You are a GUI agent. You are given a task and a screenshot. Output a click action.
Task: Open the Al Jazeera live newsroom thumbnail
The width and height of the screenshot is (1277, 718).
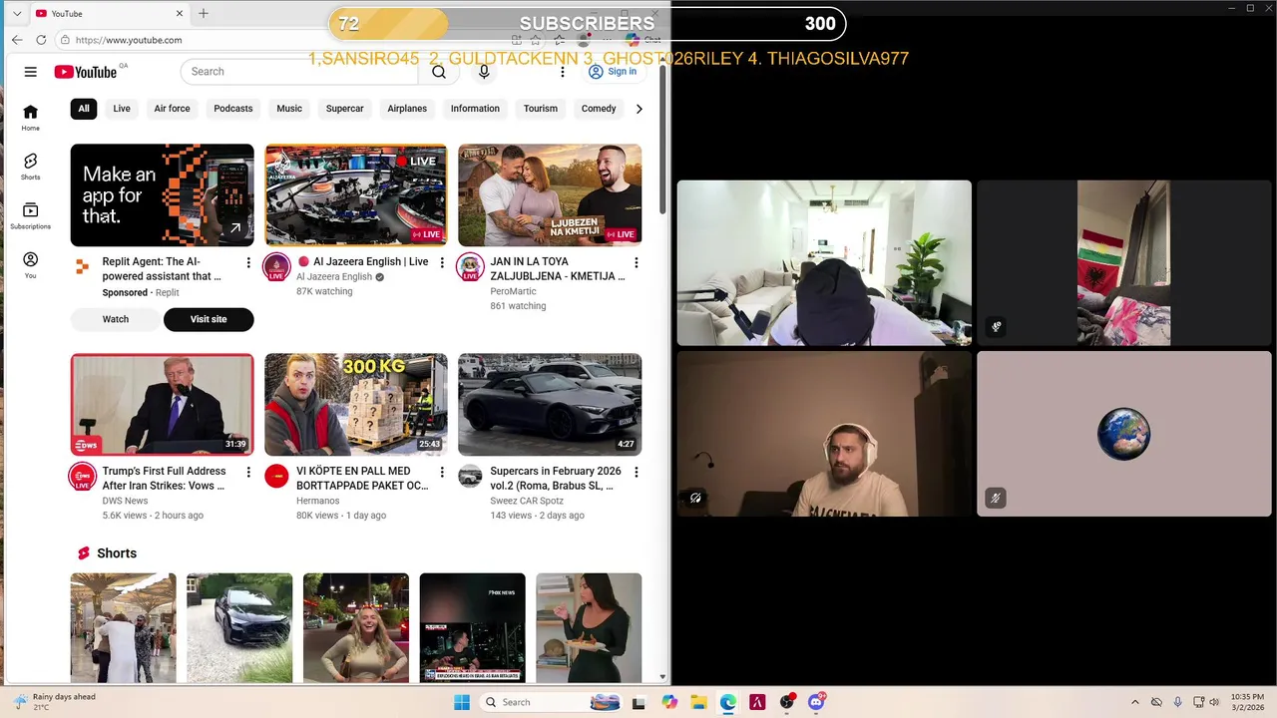[x=356, y=194]
